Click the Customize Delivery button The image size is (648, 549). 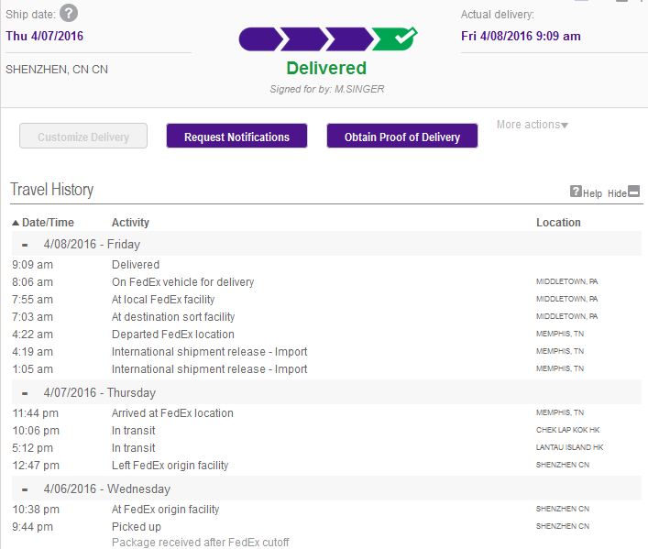coord(83,136)
